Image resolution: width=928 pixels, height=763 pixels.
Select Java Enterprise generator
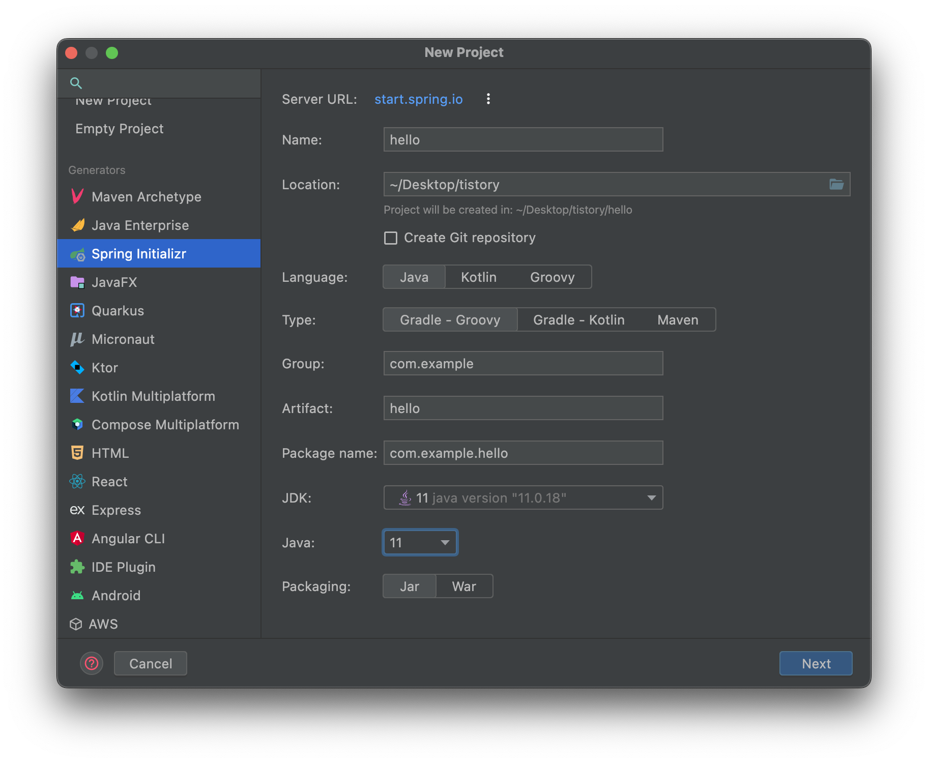pos(159,225)
